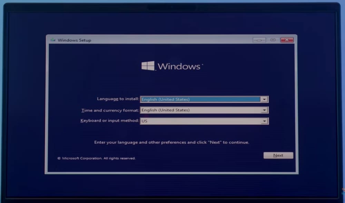Open the Language to install dropdown arrow
The image size is (345, 203).
[x=264, y=99]
